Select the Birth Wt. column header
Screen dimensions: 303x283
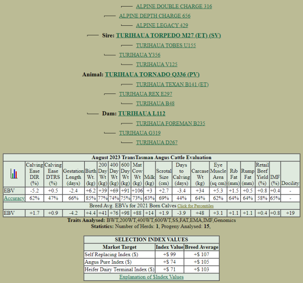point(90,174)
